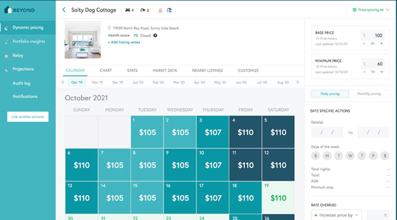Open Audit log in sidebar
397x220 pixels.
tap(22, 83)
